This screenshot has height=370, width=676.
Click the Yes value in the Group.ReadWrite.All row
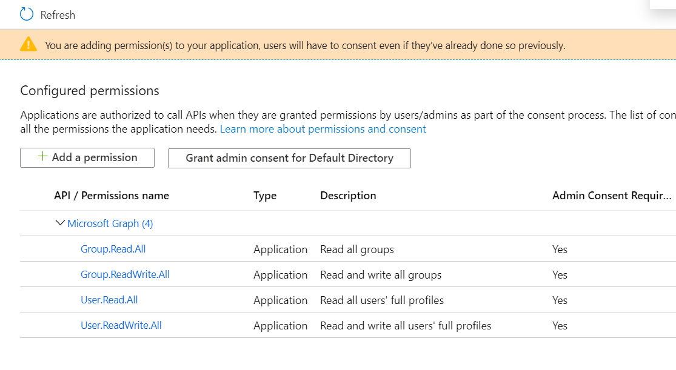click(x=560, y=275)
